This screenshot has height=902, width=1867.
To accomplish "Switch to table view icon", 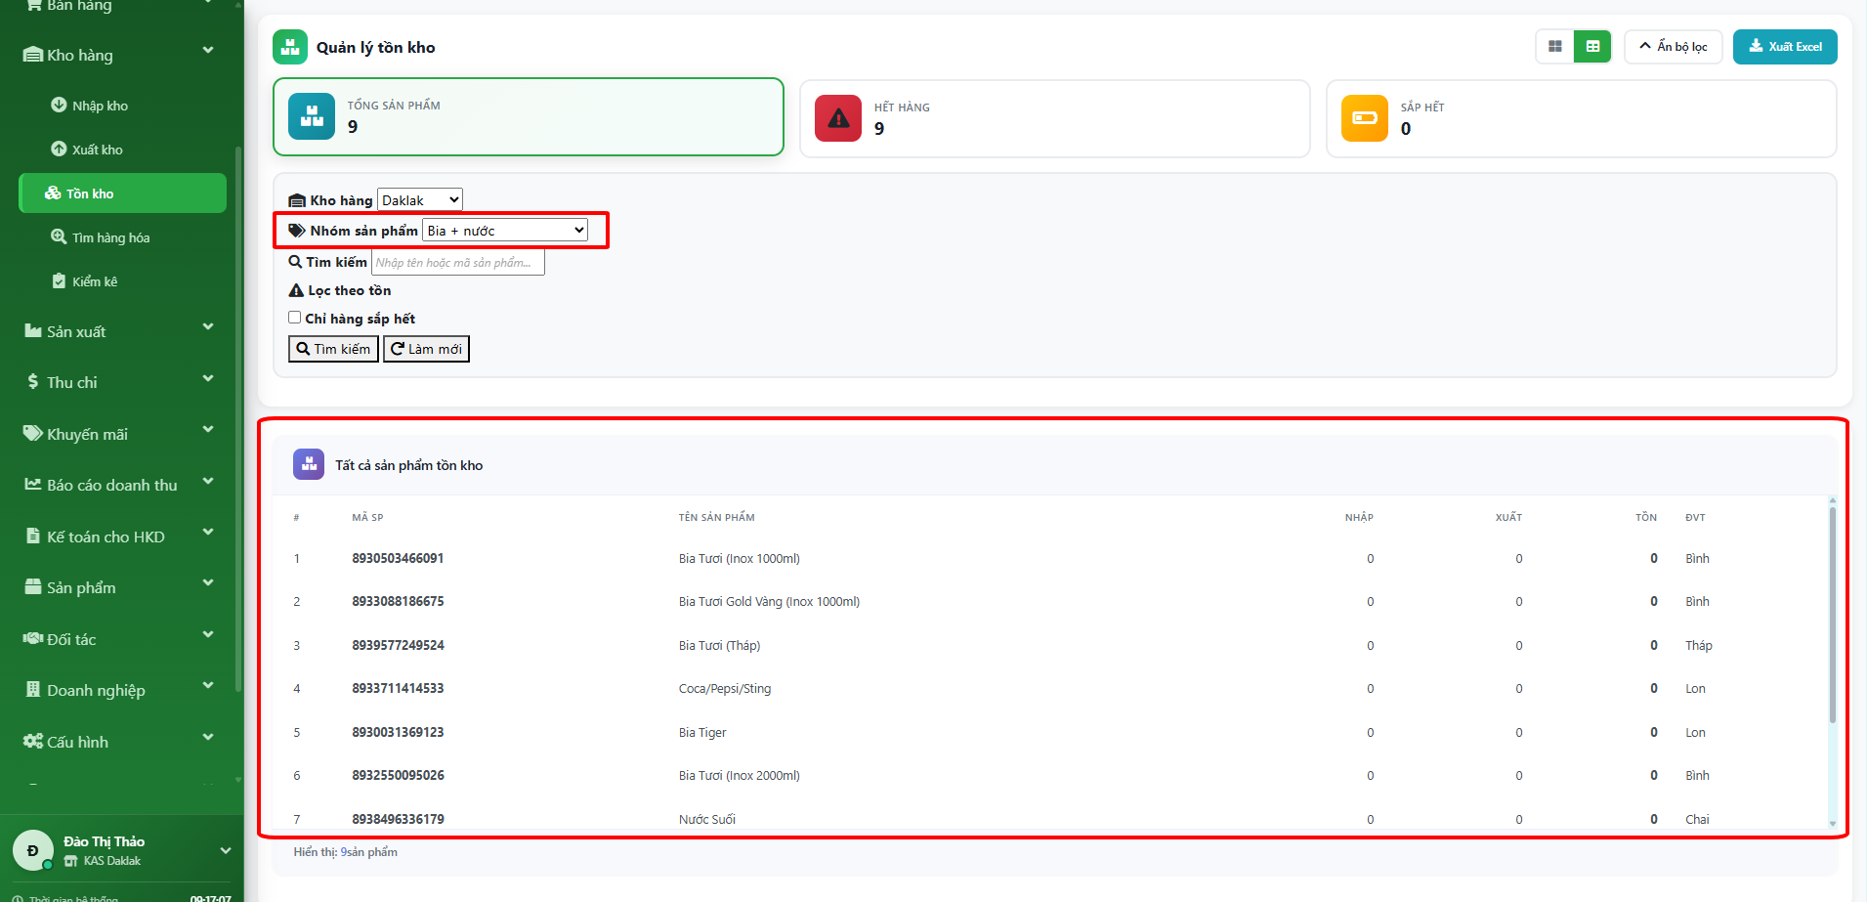I will click(x=1592, y=47).
